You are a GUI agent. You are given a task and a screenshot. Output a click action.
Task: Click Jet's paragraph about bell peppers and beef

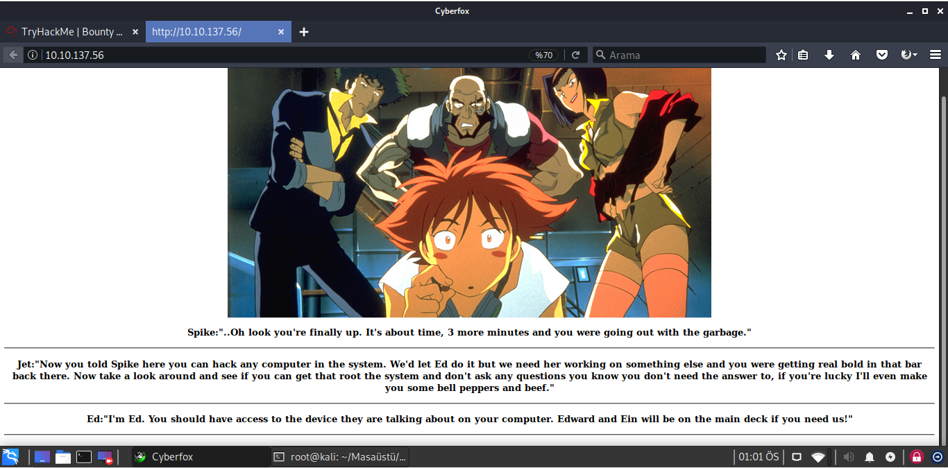click(x=469, y=375)
